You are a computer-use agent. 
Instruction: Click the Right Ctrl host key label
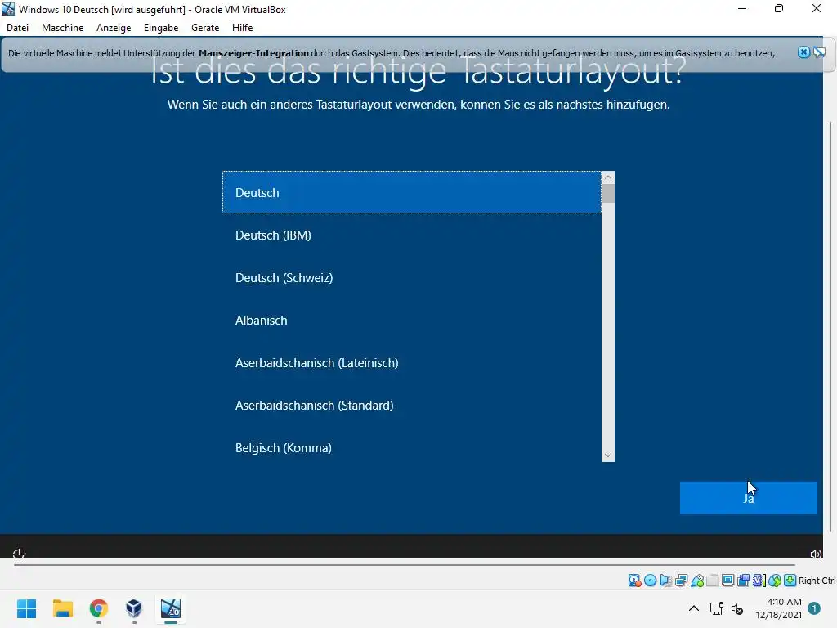click(x=817, y=581)
